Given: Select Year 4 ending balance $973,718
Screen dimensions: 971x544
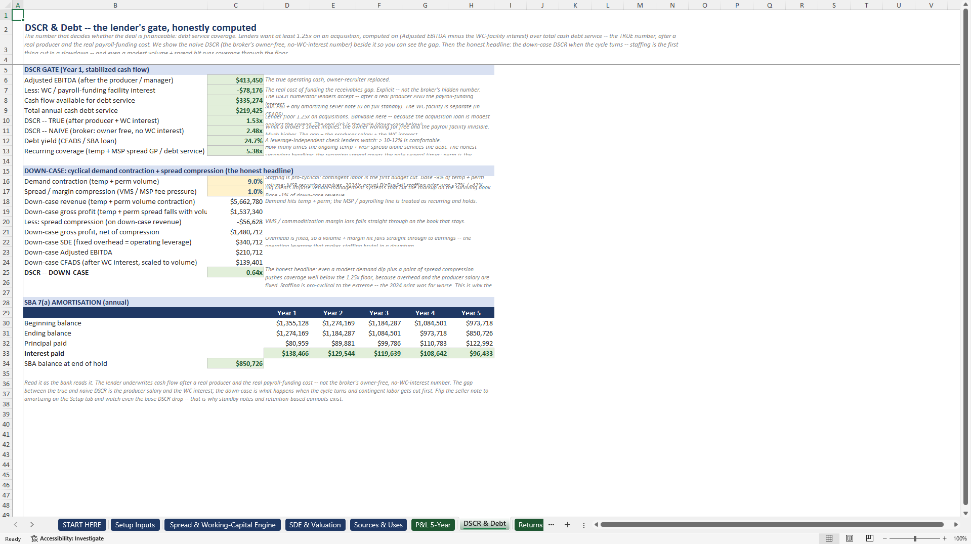Looking at the screenshot, I should point(425,333).
